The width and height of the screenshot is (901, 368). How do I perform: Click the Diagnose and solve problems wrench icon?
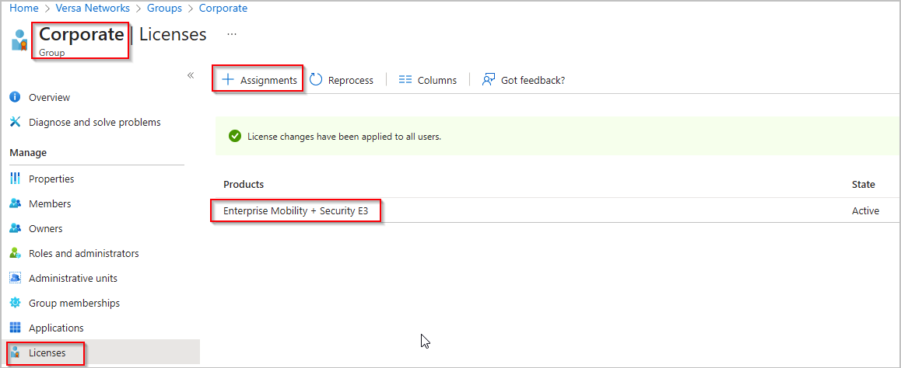(15, 123)
